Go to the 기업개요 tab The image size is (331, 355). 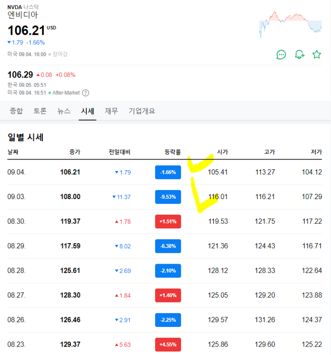coord(142,111)
